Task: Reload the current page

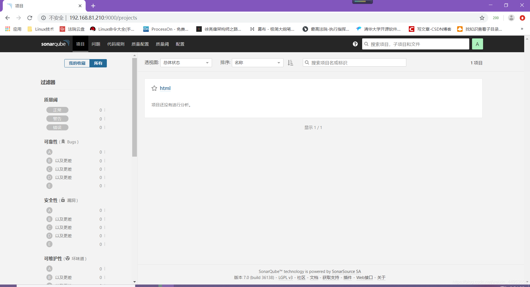Action: (30, 18)
